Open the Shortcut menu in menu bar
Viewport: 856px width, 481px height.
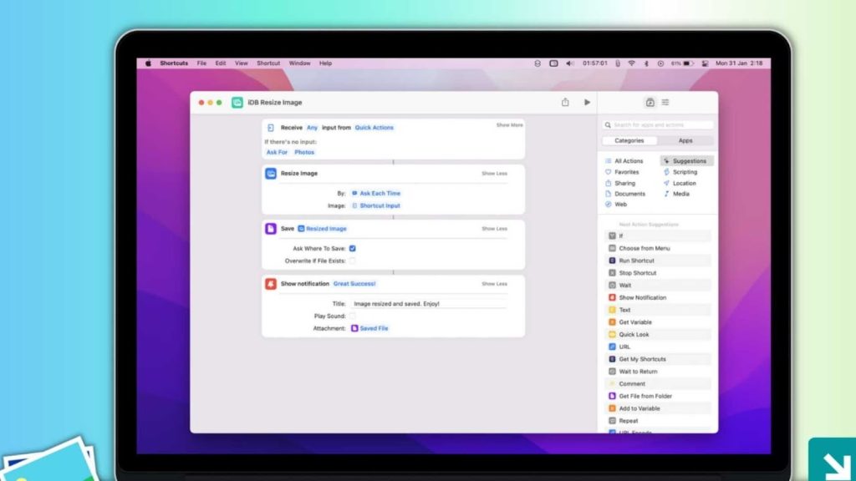(268, 63)
